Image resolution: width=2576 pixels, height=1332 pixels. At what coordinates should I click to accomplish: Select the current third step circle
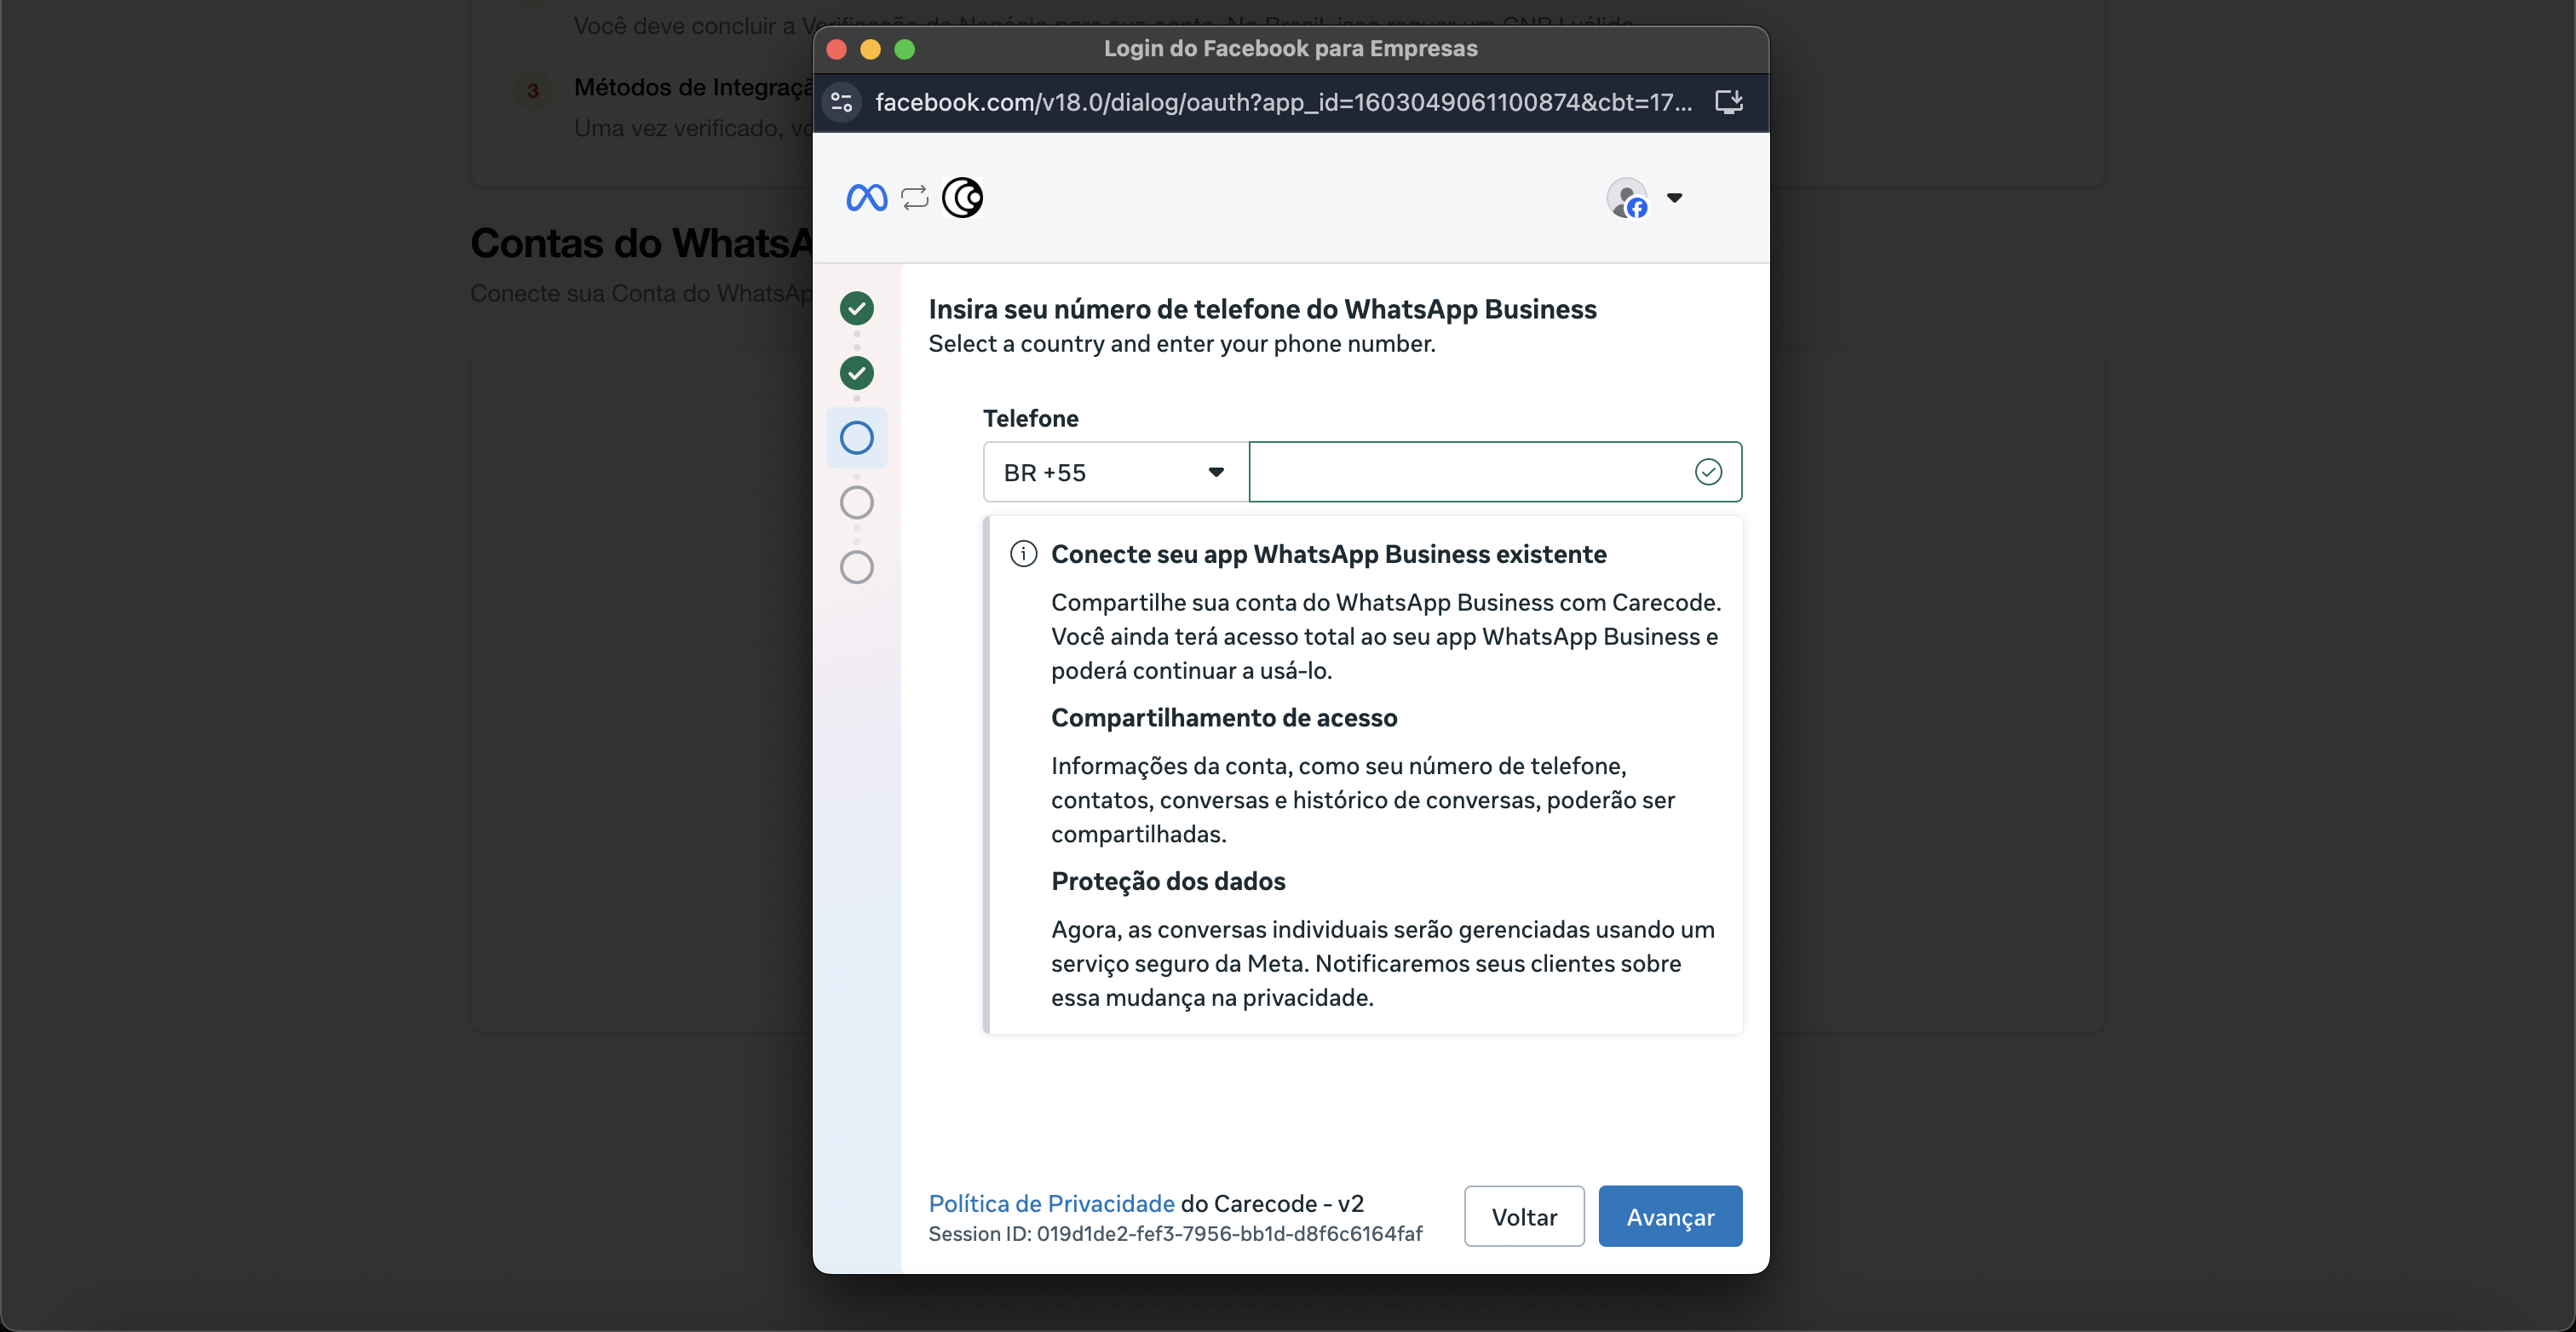[856, 438]
